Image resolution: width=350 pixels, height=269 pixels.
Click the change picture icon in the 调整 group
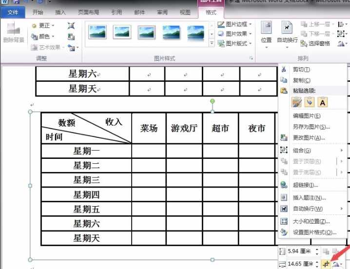pyautogui.click(x=71, y=37)
